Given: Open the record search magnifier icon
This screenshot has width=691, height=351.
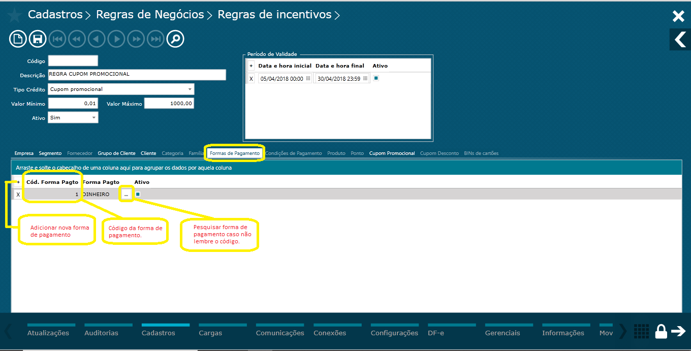Looking at the screenshot, I should coord(175,39).
